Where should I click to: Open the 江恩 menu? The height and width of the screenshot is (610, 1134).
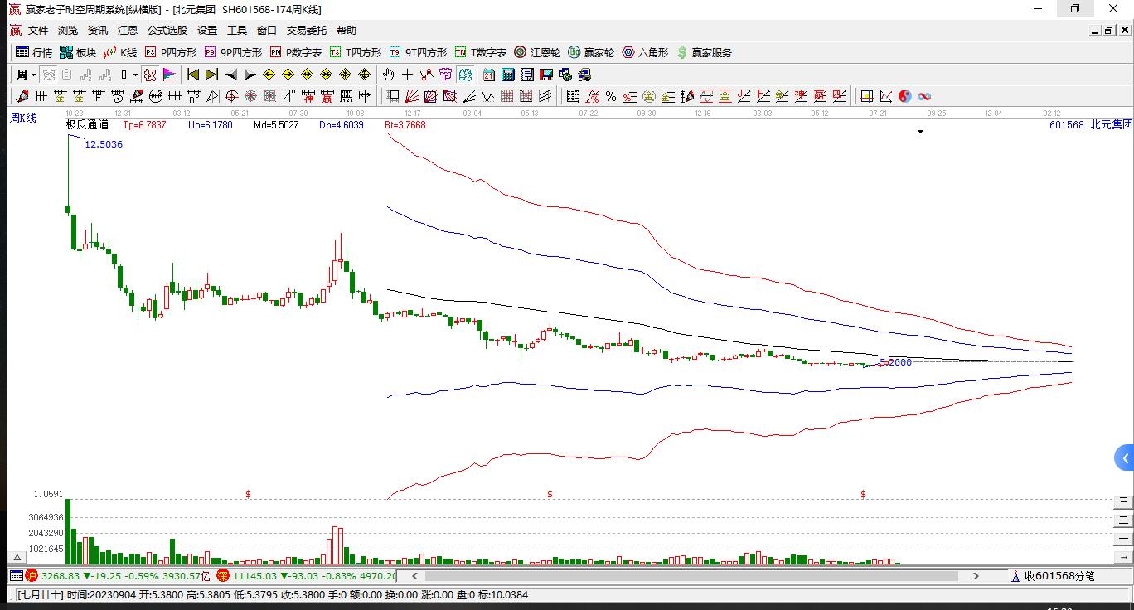128,31
